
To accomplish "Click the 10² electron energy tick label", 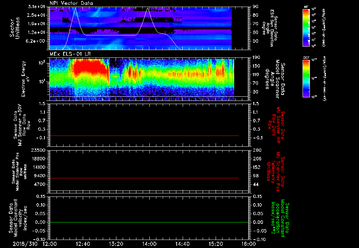I will coord(42,63).
